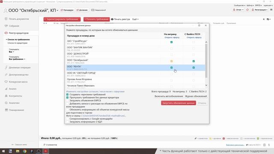The width and height of the screenshot is (274, 154).
Task: Open the table settings dropdown above the grid
Action: click(268, 19)
